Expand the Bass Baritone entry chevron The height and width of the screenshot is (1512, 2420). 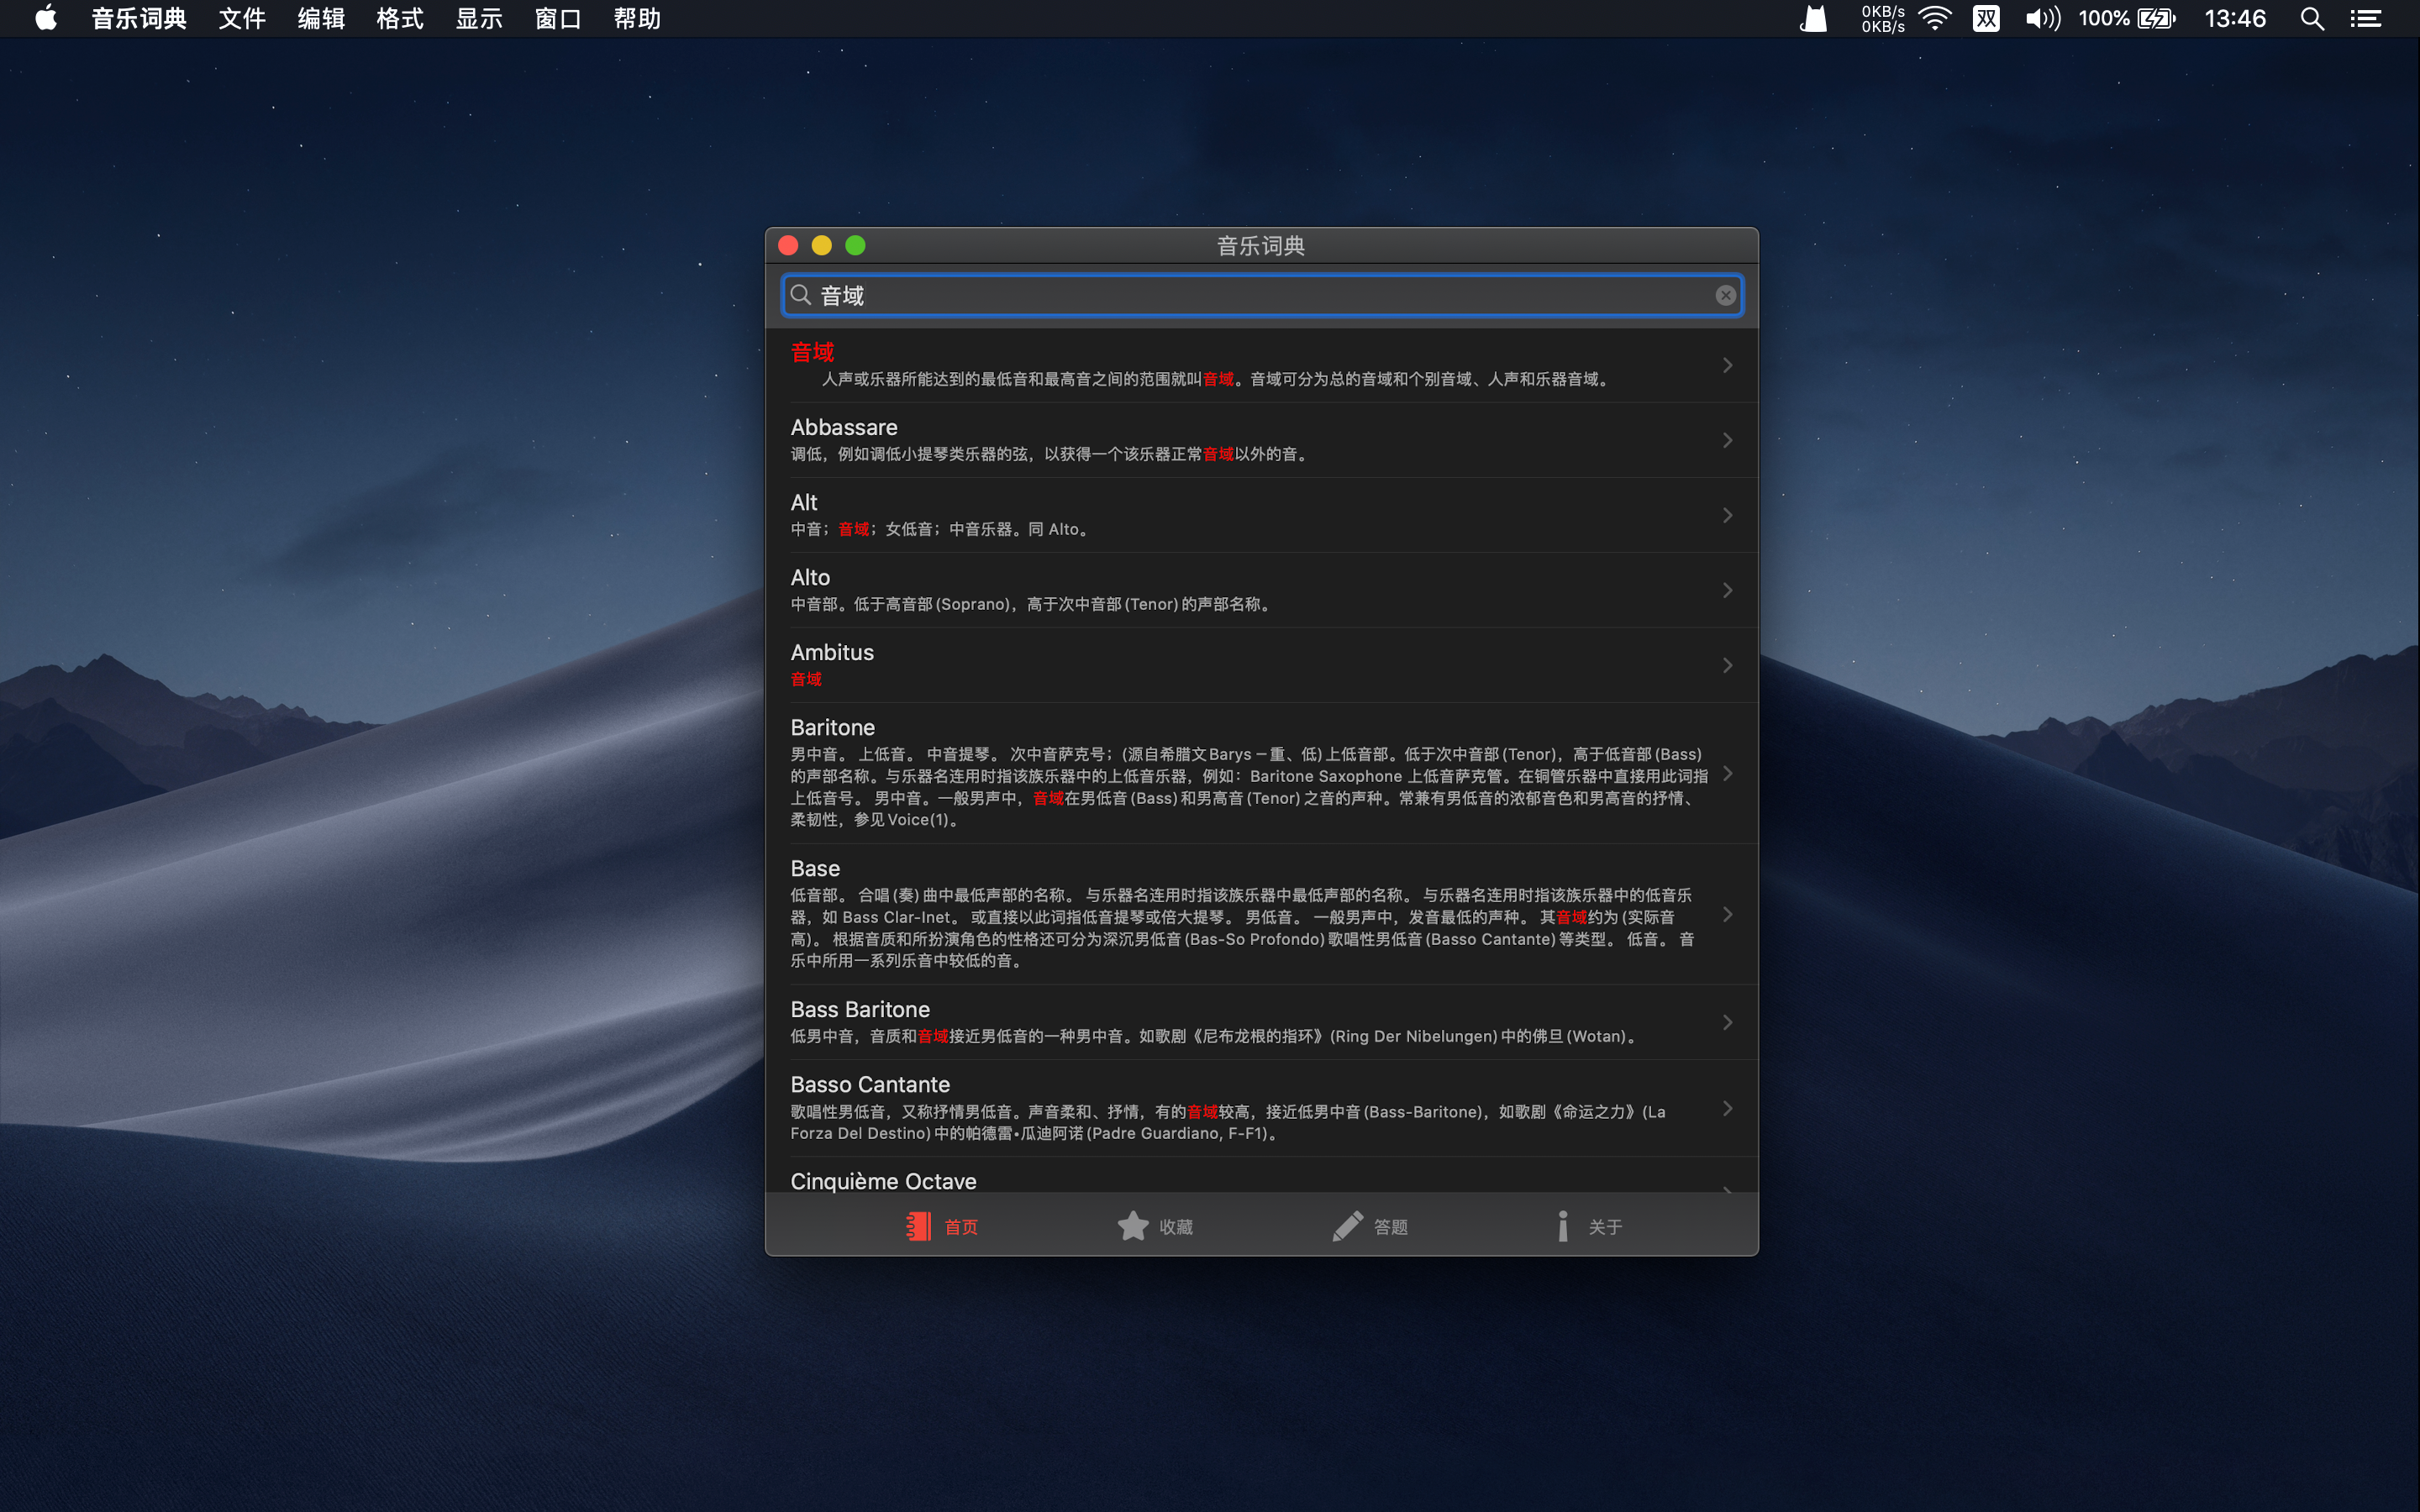pos(1727,1022)
